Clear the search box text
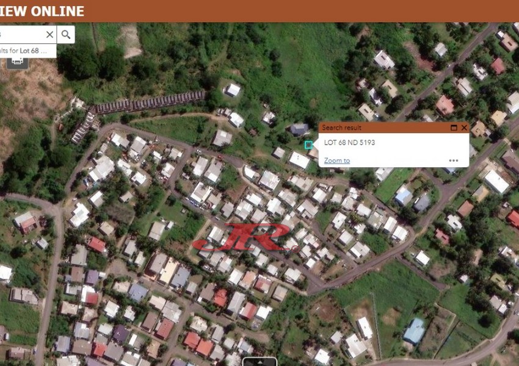The image size is (519, 366). 49,34
